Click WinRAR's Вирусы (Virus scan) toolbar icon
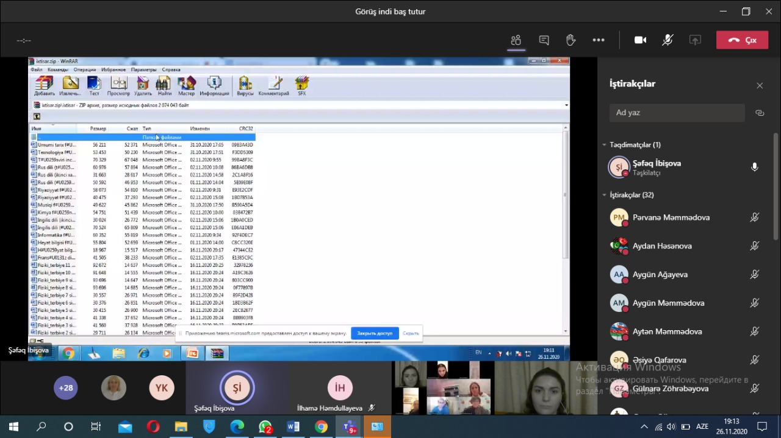781x438 pixels. [245, 86]
